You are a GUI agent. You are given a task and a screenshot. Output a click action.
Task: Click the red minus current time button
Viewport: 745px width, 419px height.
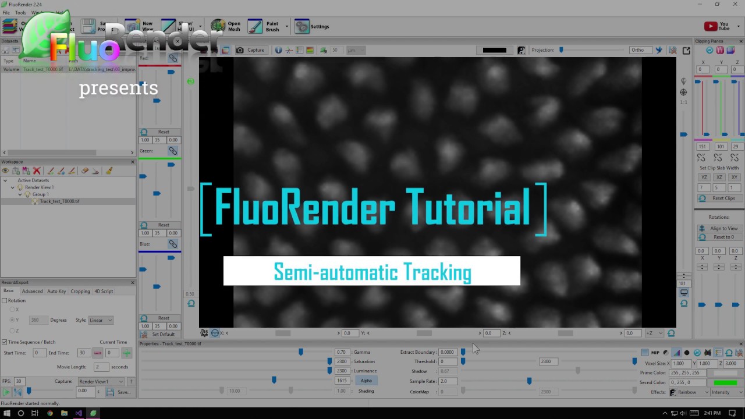coord(97,353)
